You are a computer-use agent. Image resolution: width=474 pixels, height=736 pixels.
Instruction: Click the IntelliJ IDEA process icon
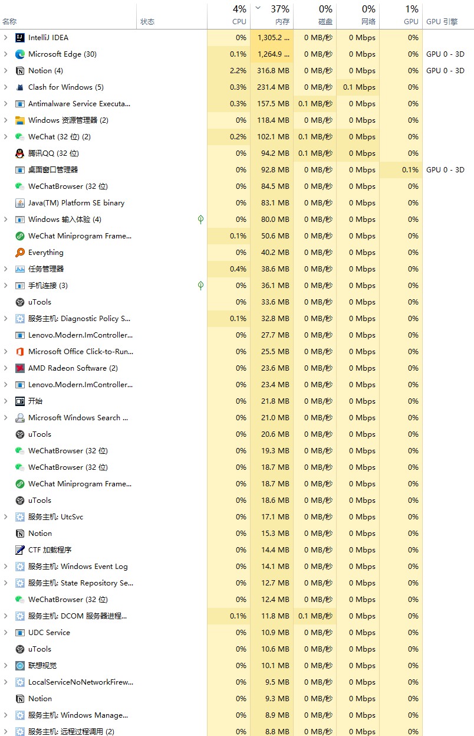[x=20, y=37]
